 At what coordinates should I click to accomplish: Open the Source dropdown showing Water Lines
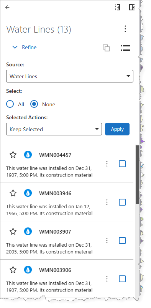[x=70, y=76]
